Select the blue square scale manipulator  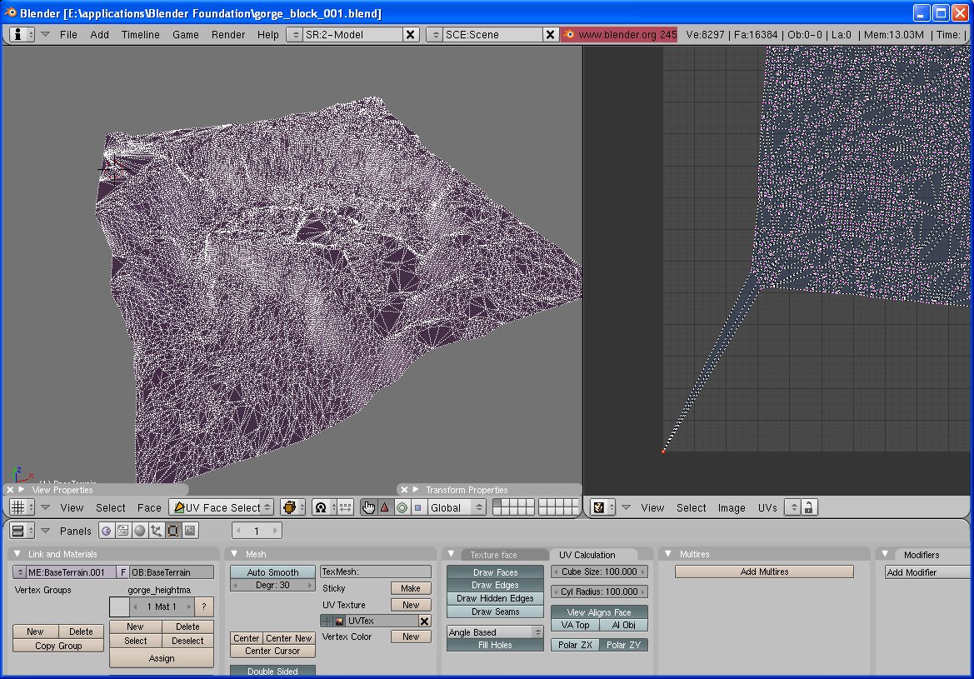click(x=418, y=507)
